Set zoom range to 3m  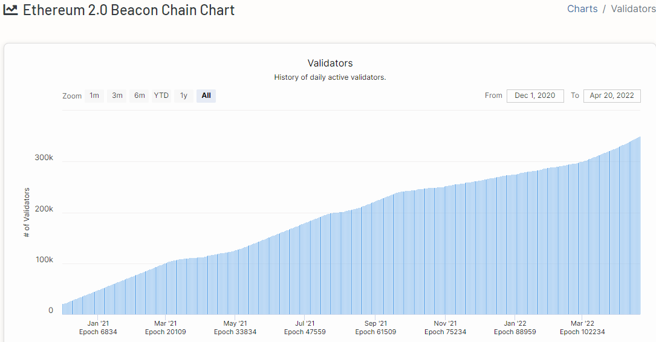click(117, 95)
